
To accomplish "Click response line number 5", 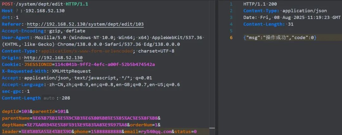I will pyautogui.click(x=231, y=31).
